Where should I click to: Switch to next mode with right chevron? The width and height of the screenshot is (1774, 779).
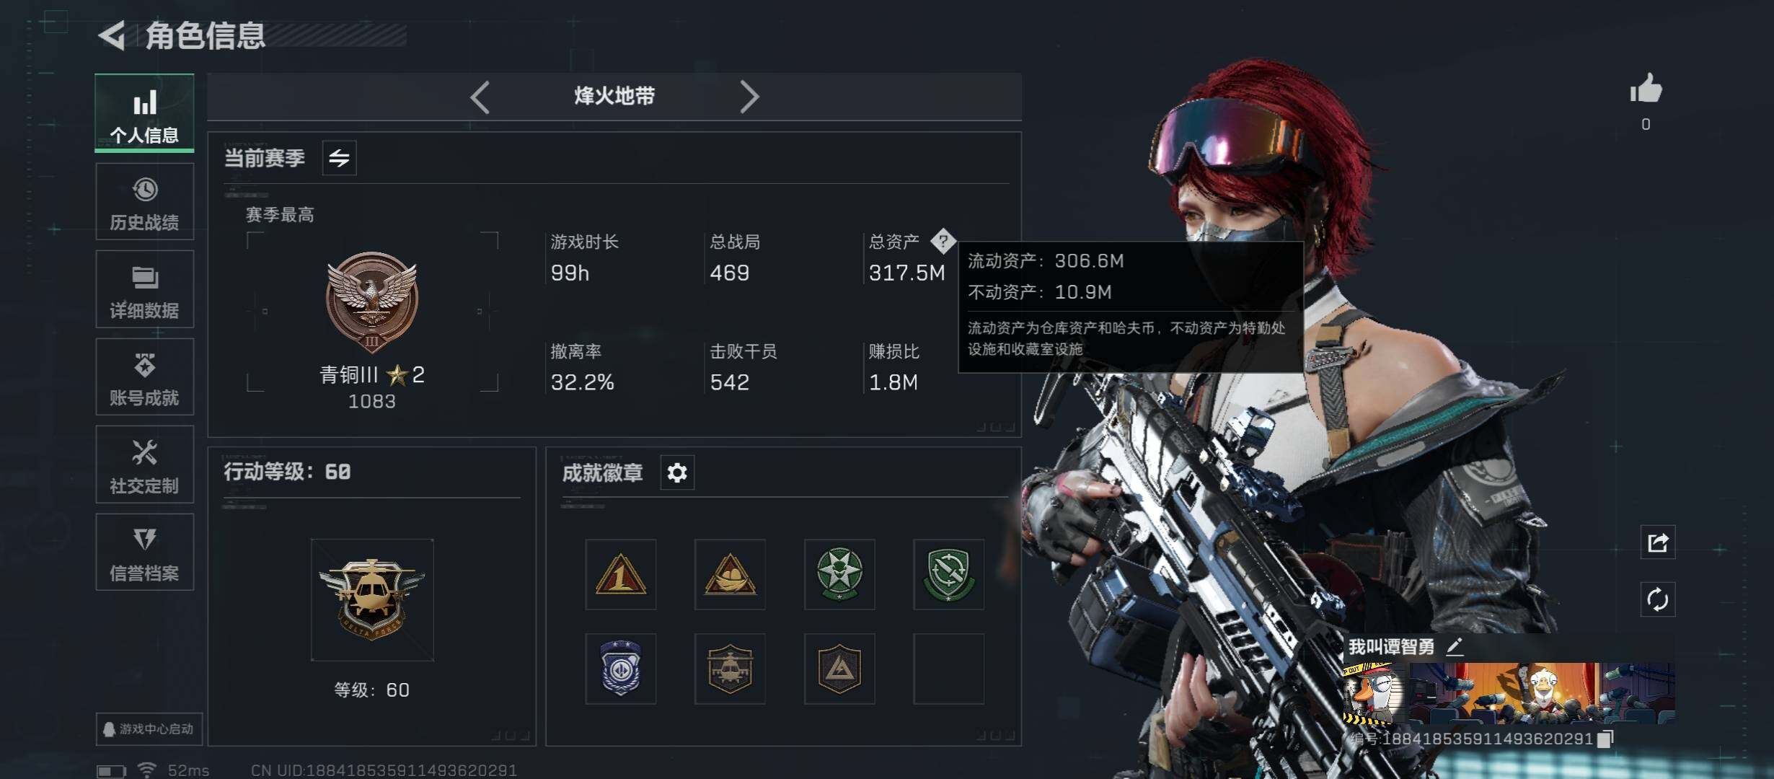pos(749,97)
